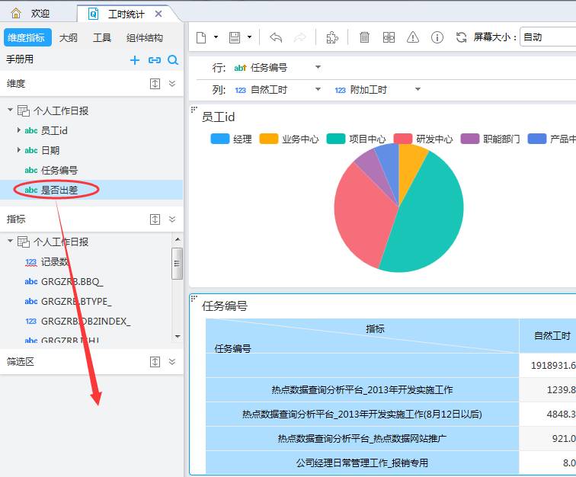576x477 pixels.
Task: Collapse the 维度 section with double chevron
Action: [172, 83]
